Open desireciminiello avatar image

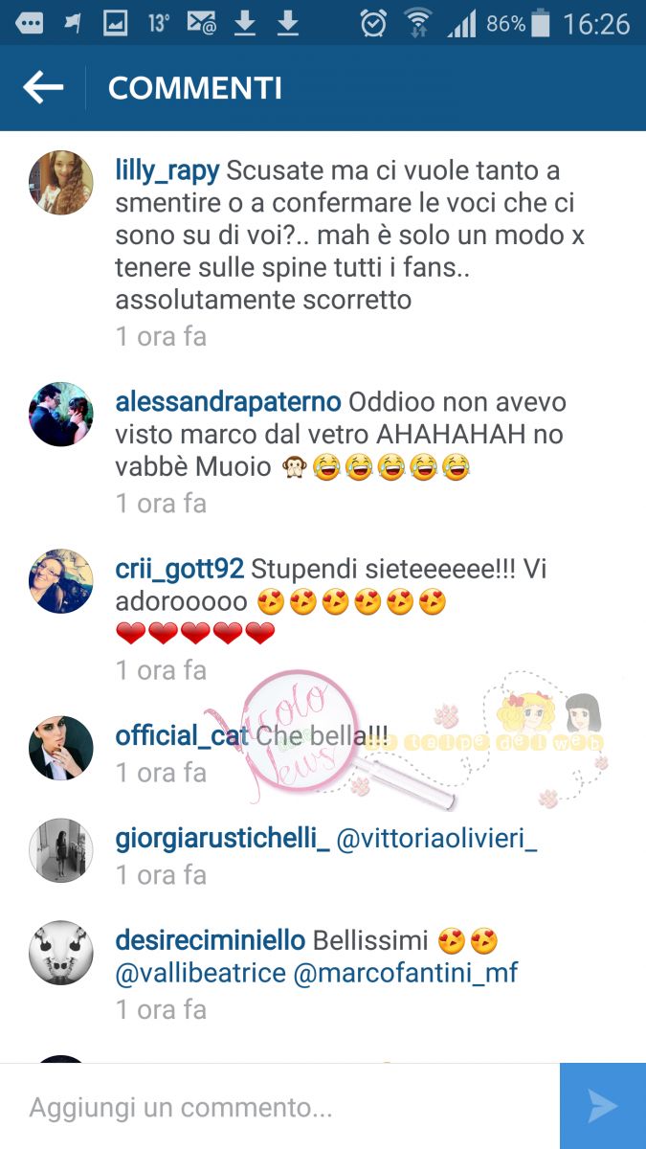coord(61,953)
